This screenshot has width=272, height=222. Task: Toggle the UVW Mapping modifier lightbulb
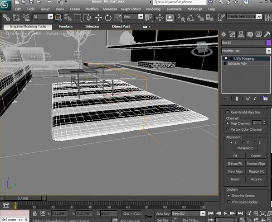point(225,59)
